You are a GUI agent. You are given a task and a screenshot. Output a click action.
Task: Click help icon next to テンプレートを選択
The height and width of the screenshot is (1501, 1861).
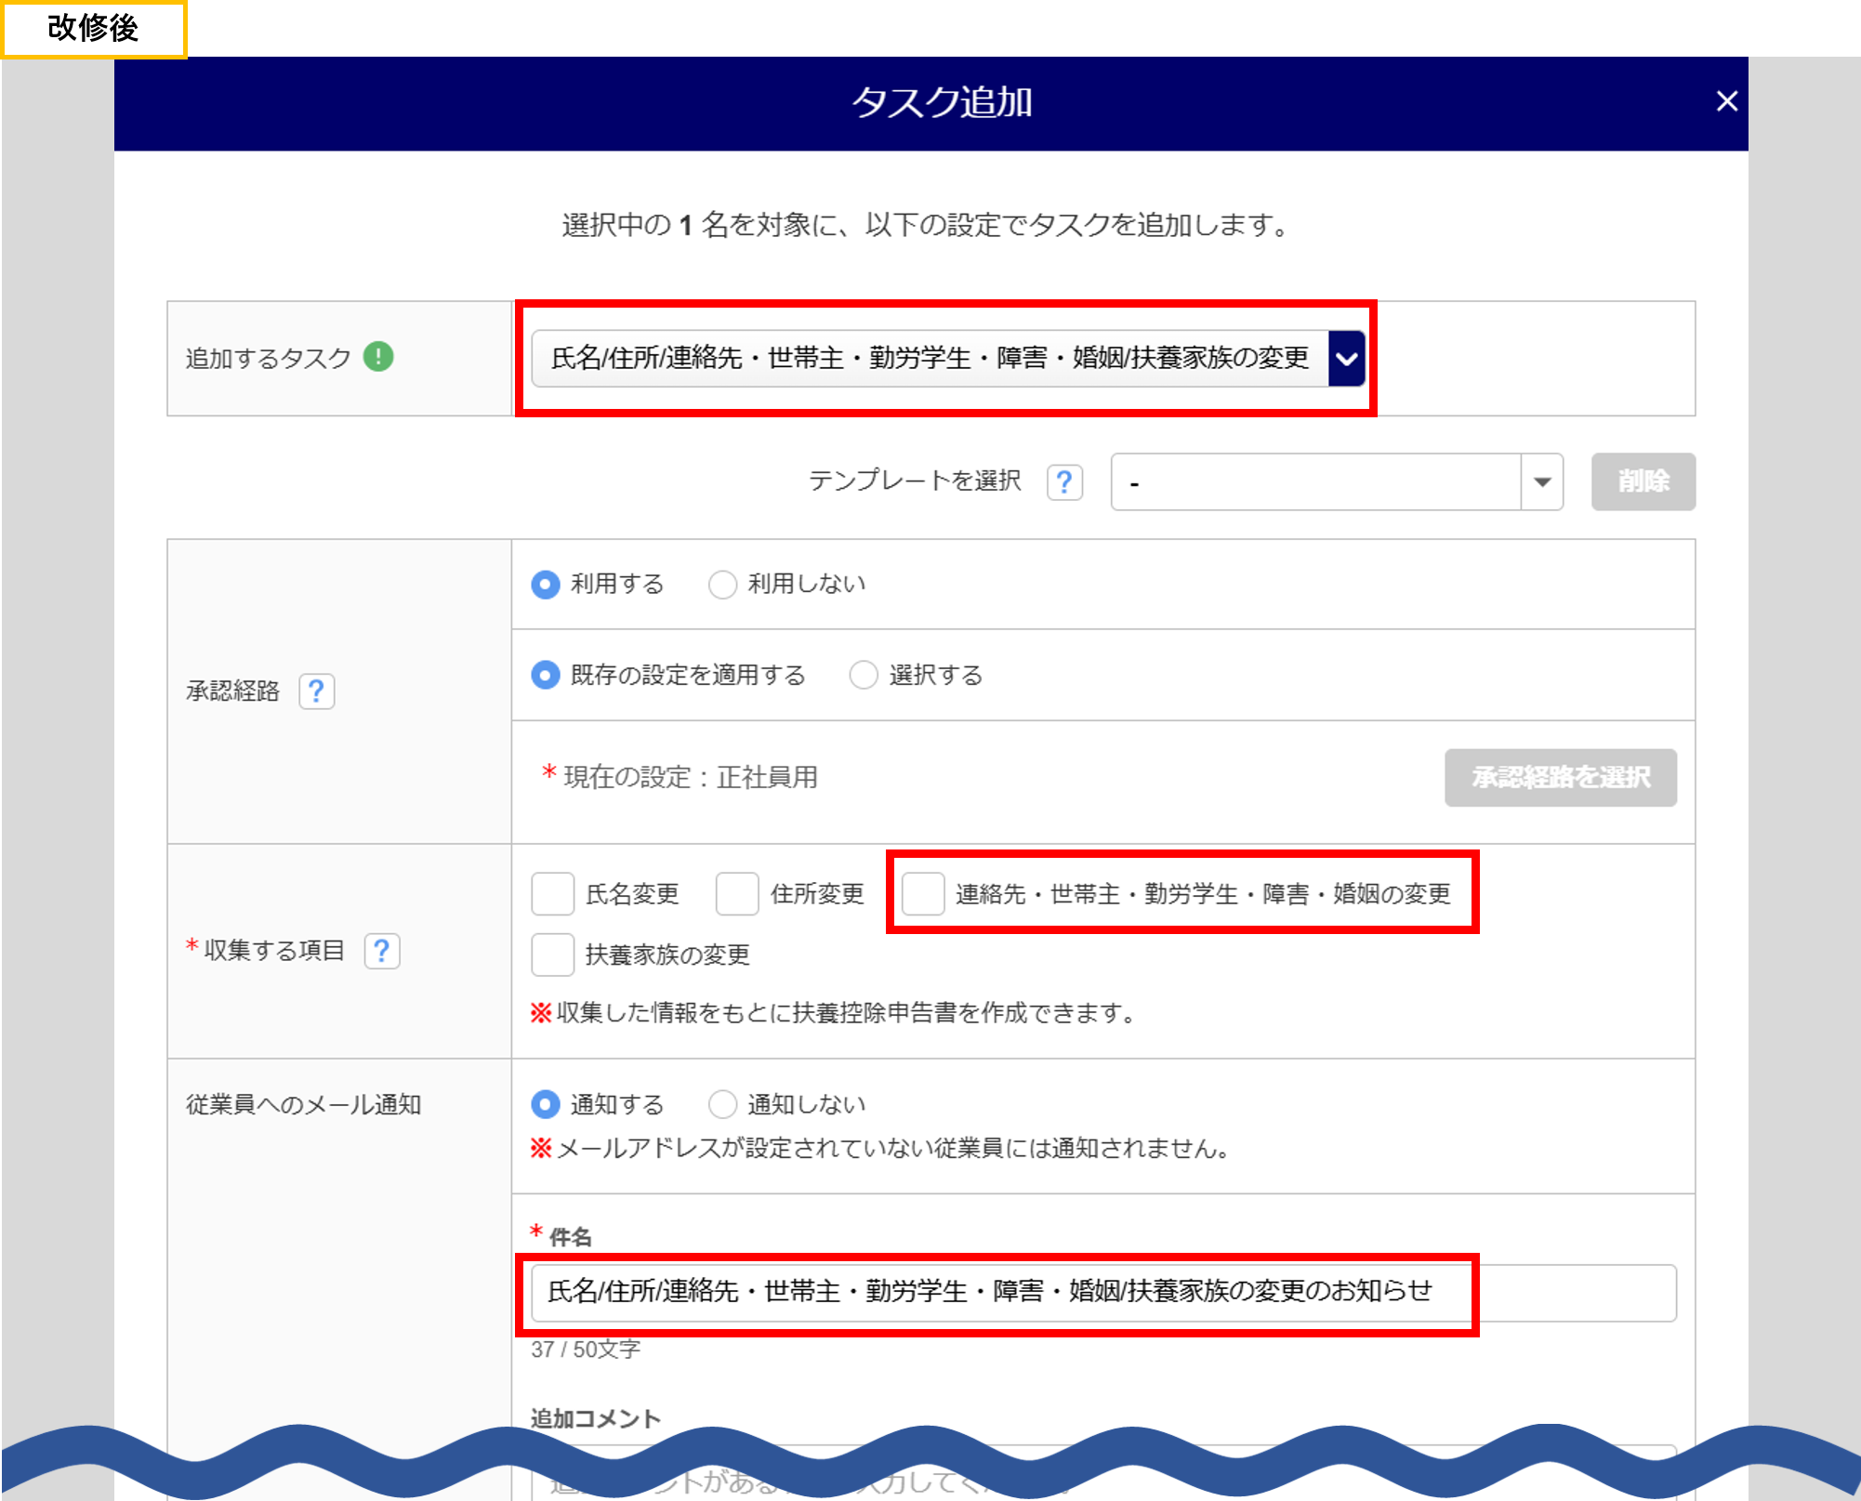tap(1064, 481)
